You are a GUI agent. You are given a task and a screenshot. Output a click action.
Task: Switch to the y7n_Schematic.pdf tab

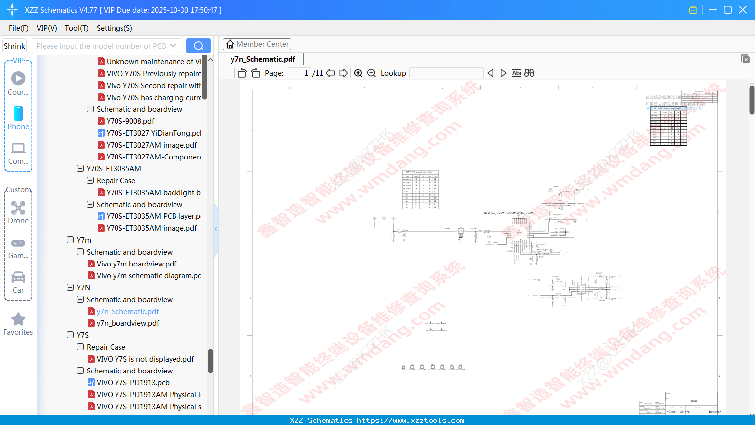(x=263, y=59)
